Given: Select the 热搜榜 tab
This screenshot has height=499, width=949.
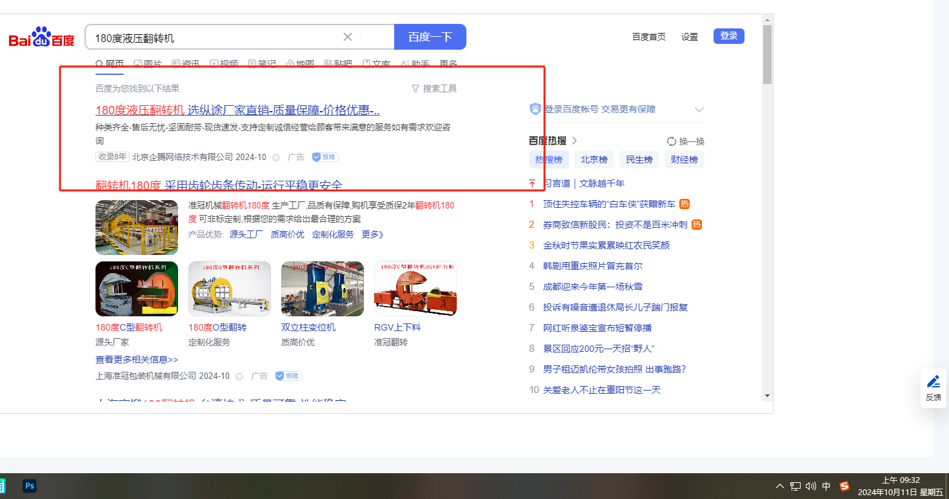Looking at the screenshot, I should 548,160.
